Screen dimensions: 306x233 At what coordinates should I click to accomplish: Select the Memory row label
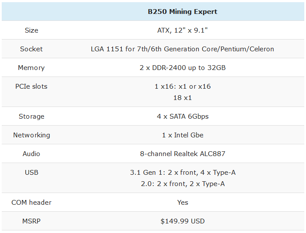tap(31, 68)
